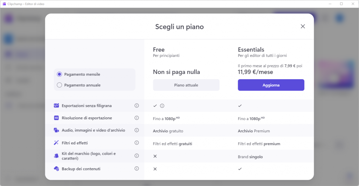Select Pagamento mensile radio button

tap(59, 74)
